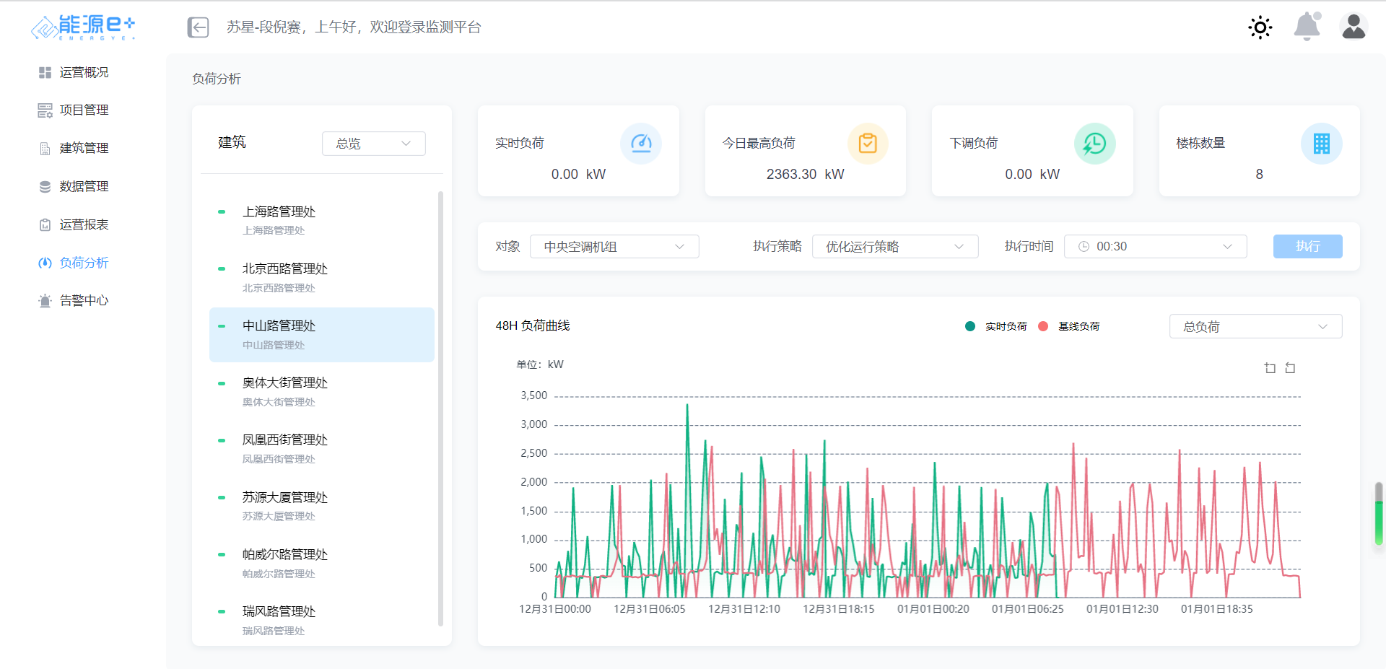Click the 今日最高负荷 clipboard-check icon
The height and width of the screenshot is (669, 1386).
coord(868,144)
